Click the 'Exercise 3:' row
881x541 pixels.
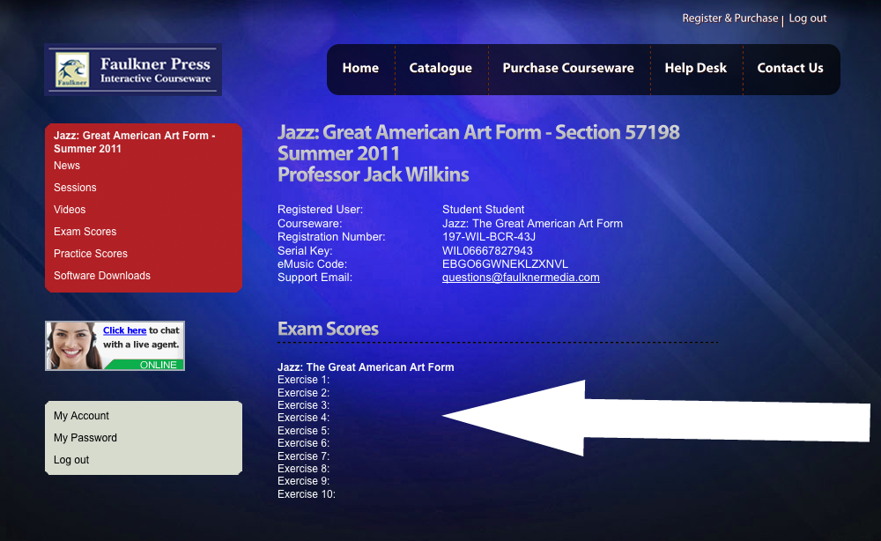point(303,405)
